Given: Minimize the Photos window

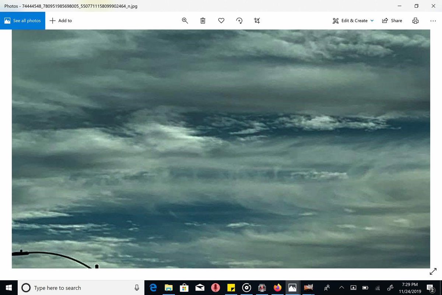Looking at the screenshot, I should tap(400, 6).
